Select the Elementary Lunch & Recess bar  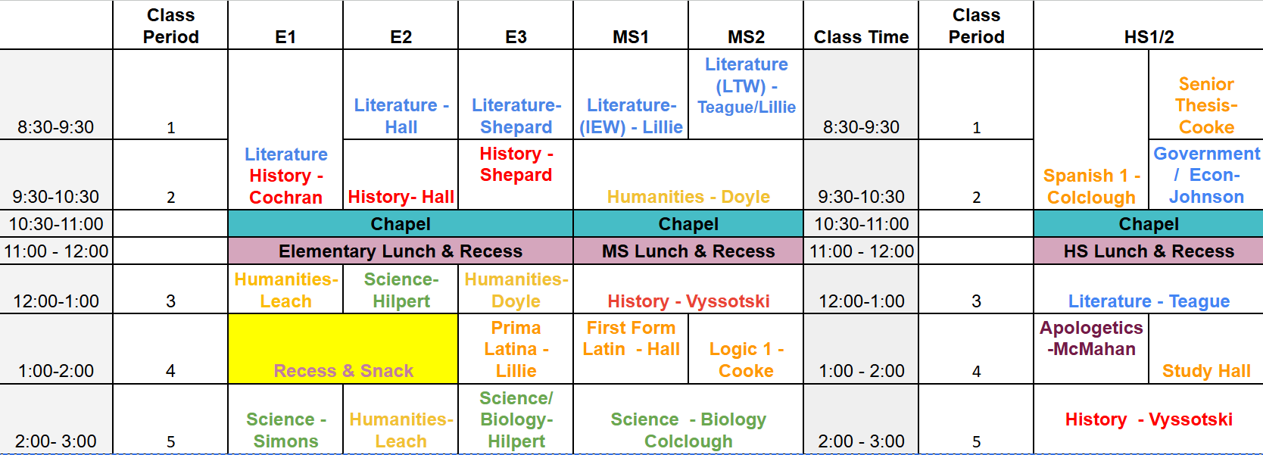401,251
